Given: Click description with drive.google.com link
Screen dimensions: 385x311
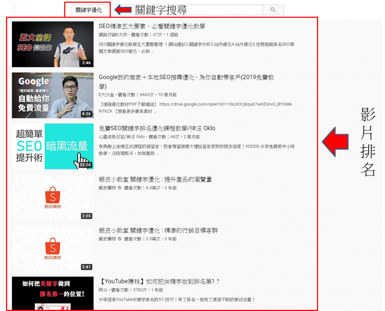Looking at the screenshot, I should 196,108.
